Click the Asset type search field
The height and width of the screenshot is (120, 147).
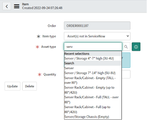[93, 47]
